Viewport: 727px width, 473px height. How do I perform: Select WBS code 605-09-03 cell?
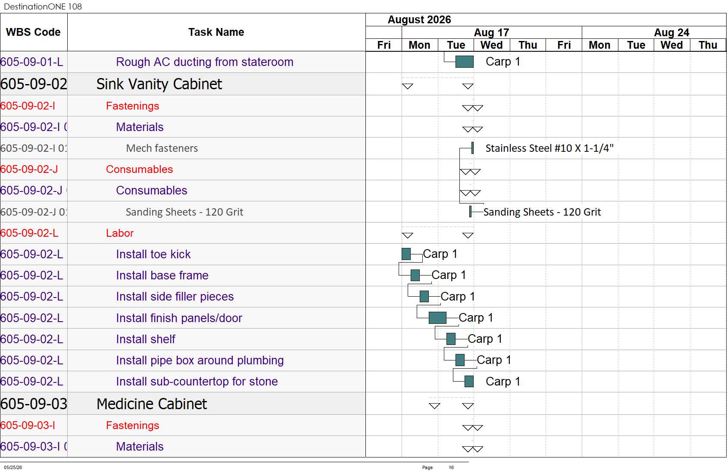tap(34, 404)
